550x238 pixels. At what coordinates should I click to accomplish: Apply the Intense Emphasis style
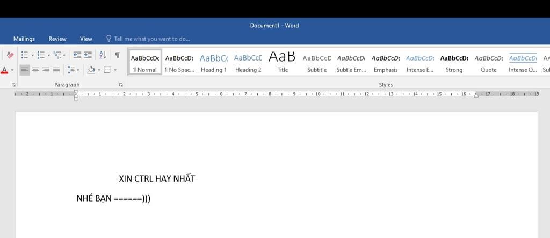pos(420,62)
